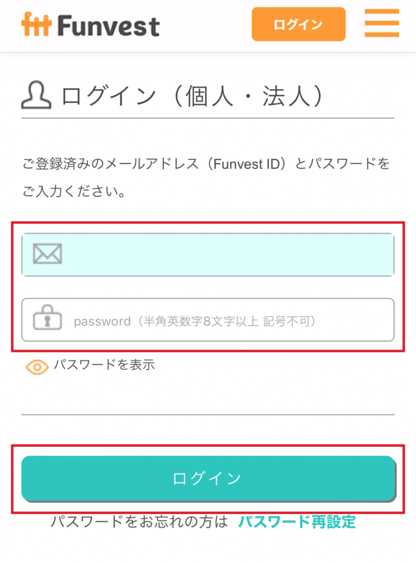
Task: Open the パスワード再設定 link
Action: click(297, 522)
